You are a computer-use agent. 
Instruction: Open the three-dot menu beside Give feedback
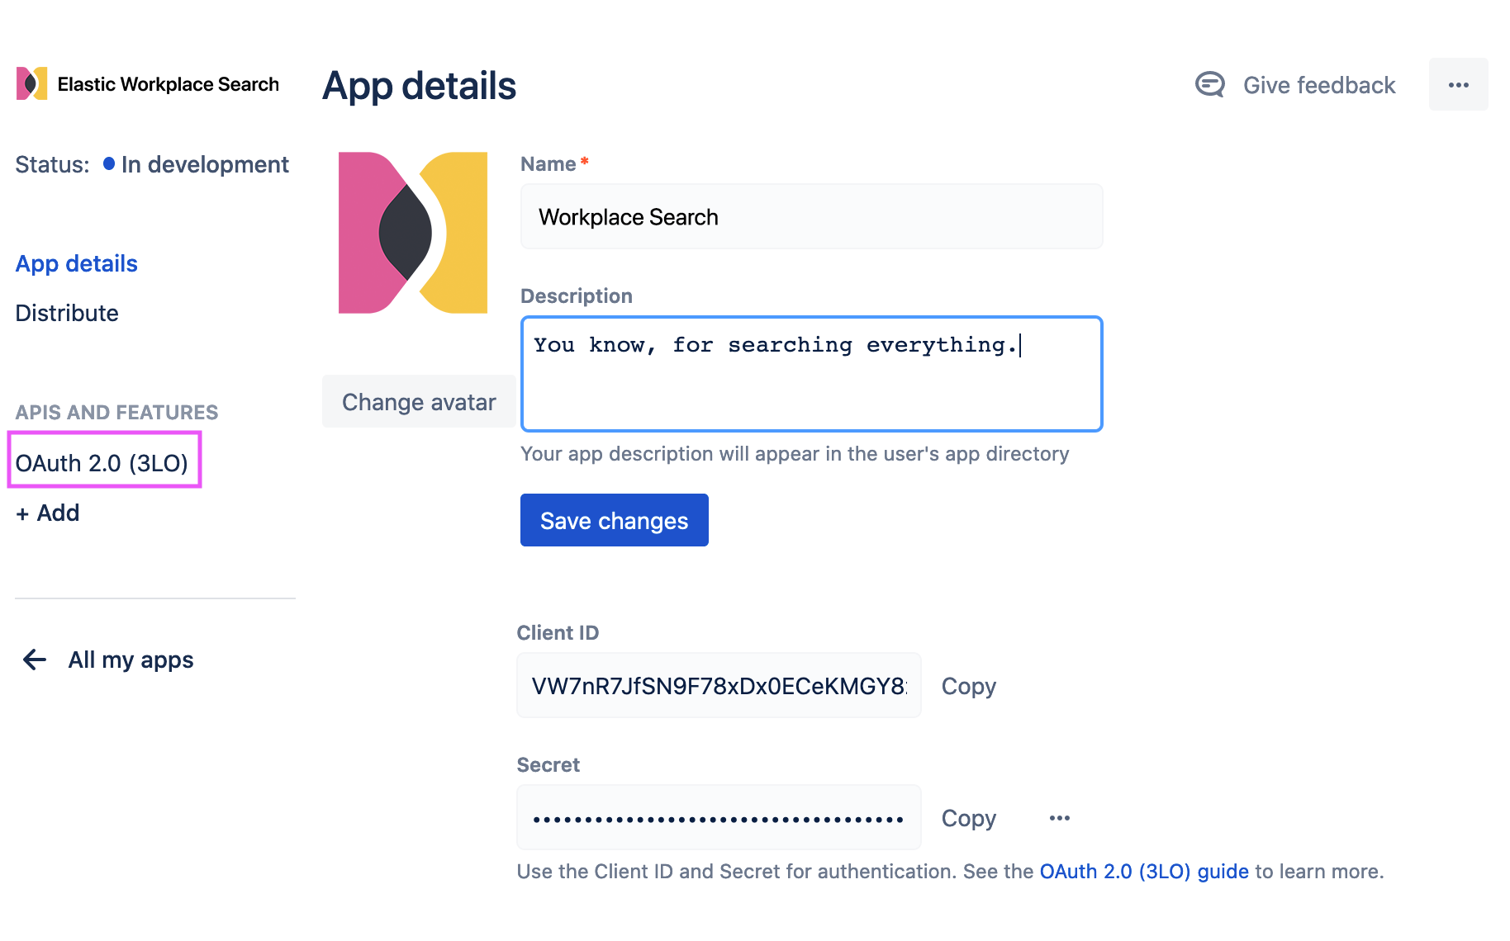coord(1458,85)
